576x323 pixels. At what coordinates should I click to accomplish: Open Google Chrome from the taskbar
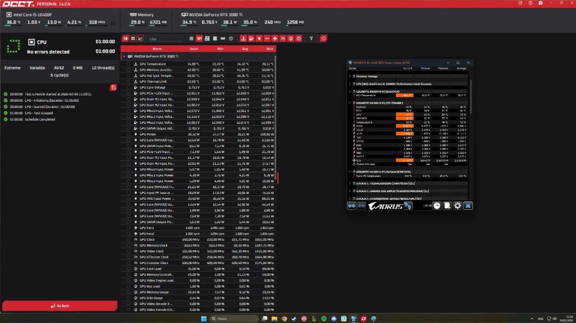[x=285, y=318]
